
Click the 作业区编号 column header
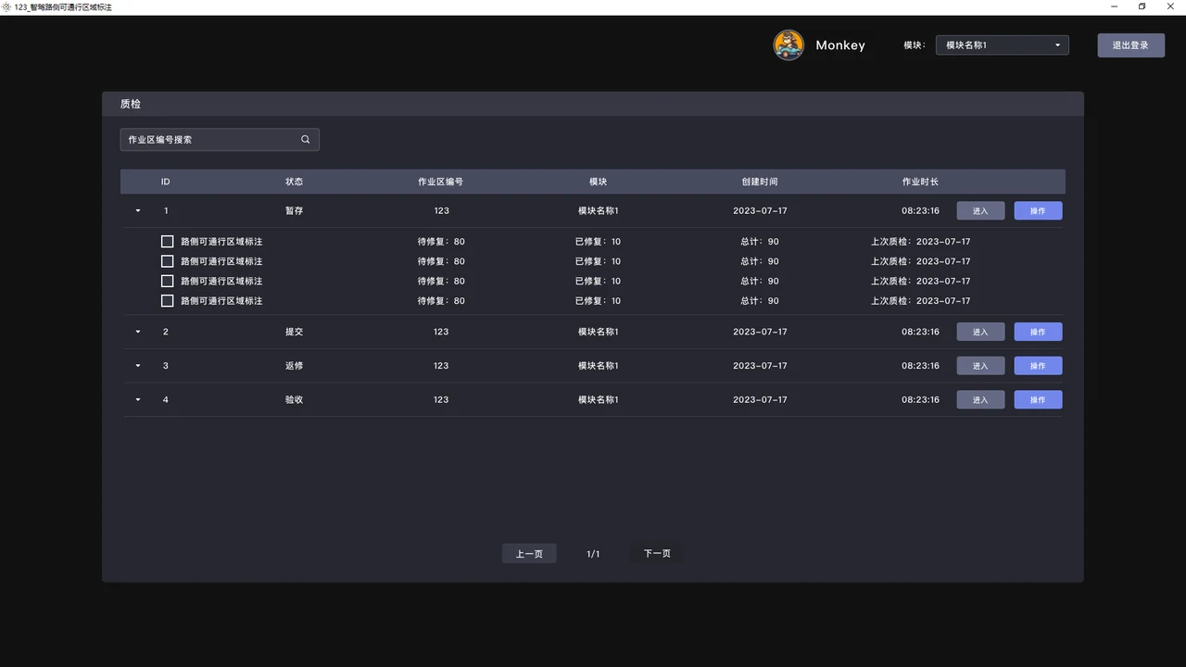pos(441,182)
